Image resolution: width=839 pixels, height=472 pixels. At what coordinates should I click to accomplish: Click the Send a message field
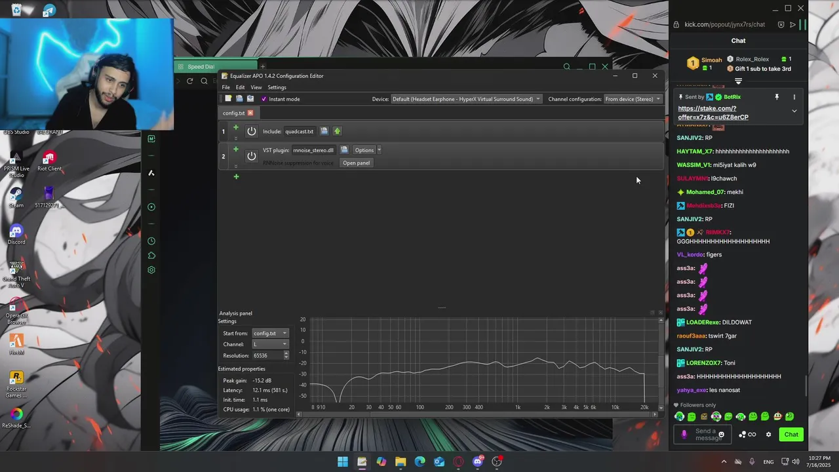(701, 434)
